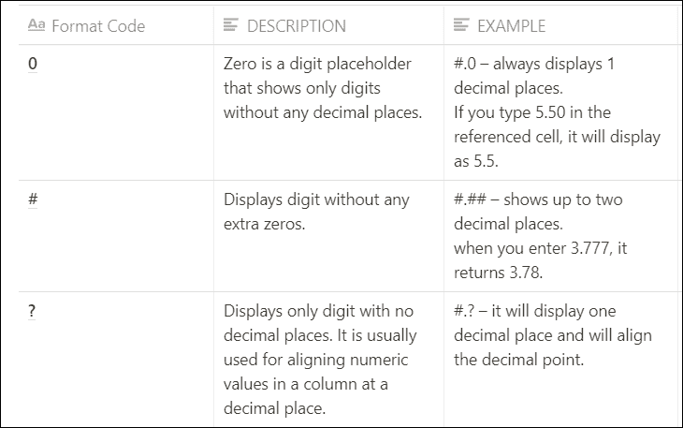Click the text icon beside EXAMPLE header

tap(461, 25)
